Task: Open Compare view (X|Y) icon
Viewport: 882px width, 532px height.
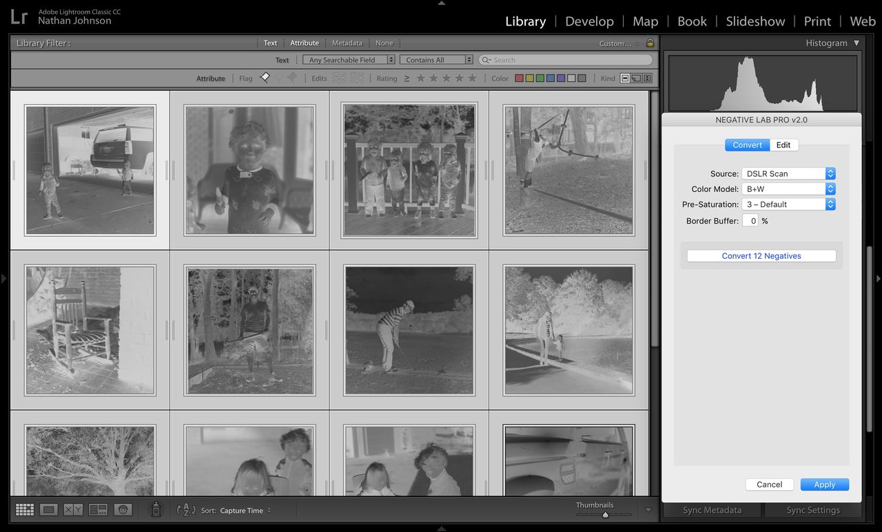Action: point(73,510)
